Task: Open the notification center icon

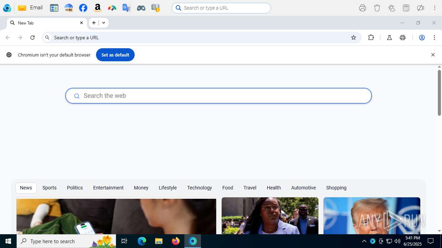Action: [x=431, y=241]
